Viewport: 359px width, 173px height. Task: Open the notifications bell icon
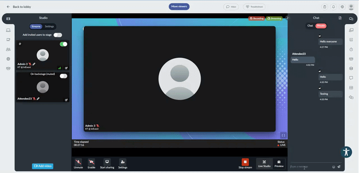tap(333, 7)
